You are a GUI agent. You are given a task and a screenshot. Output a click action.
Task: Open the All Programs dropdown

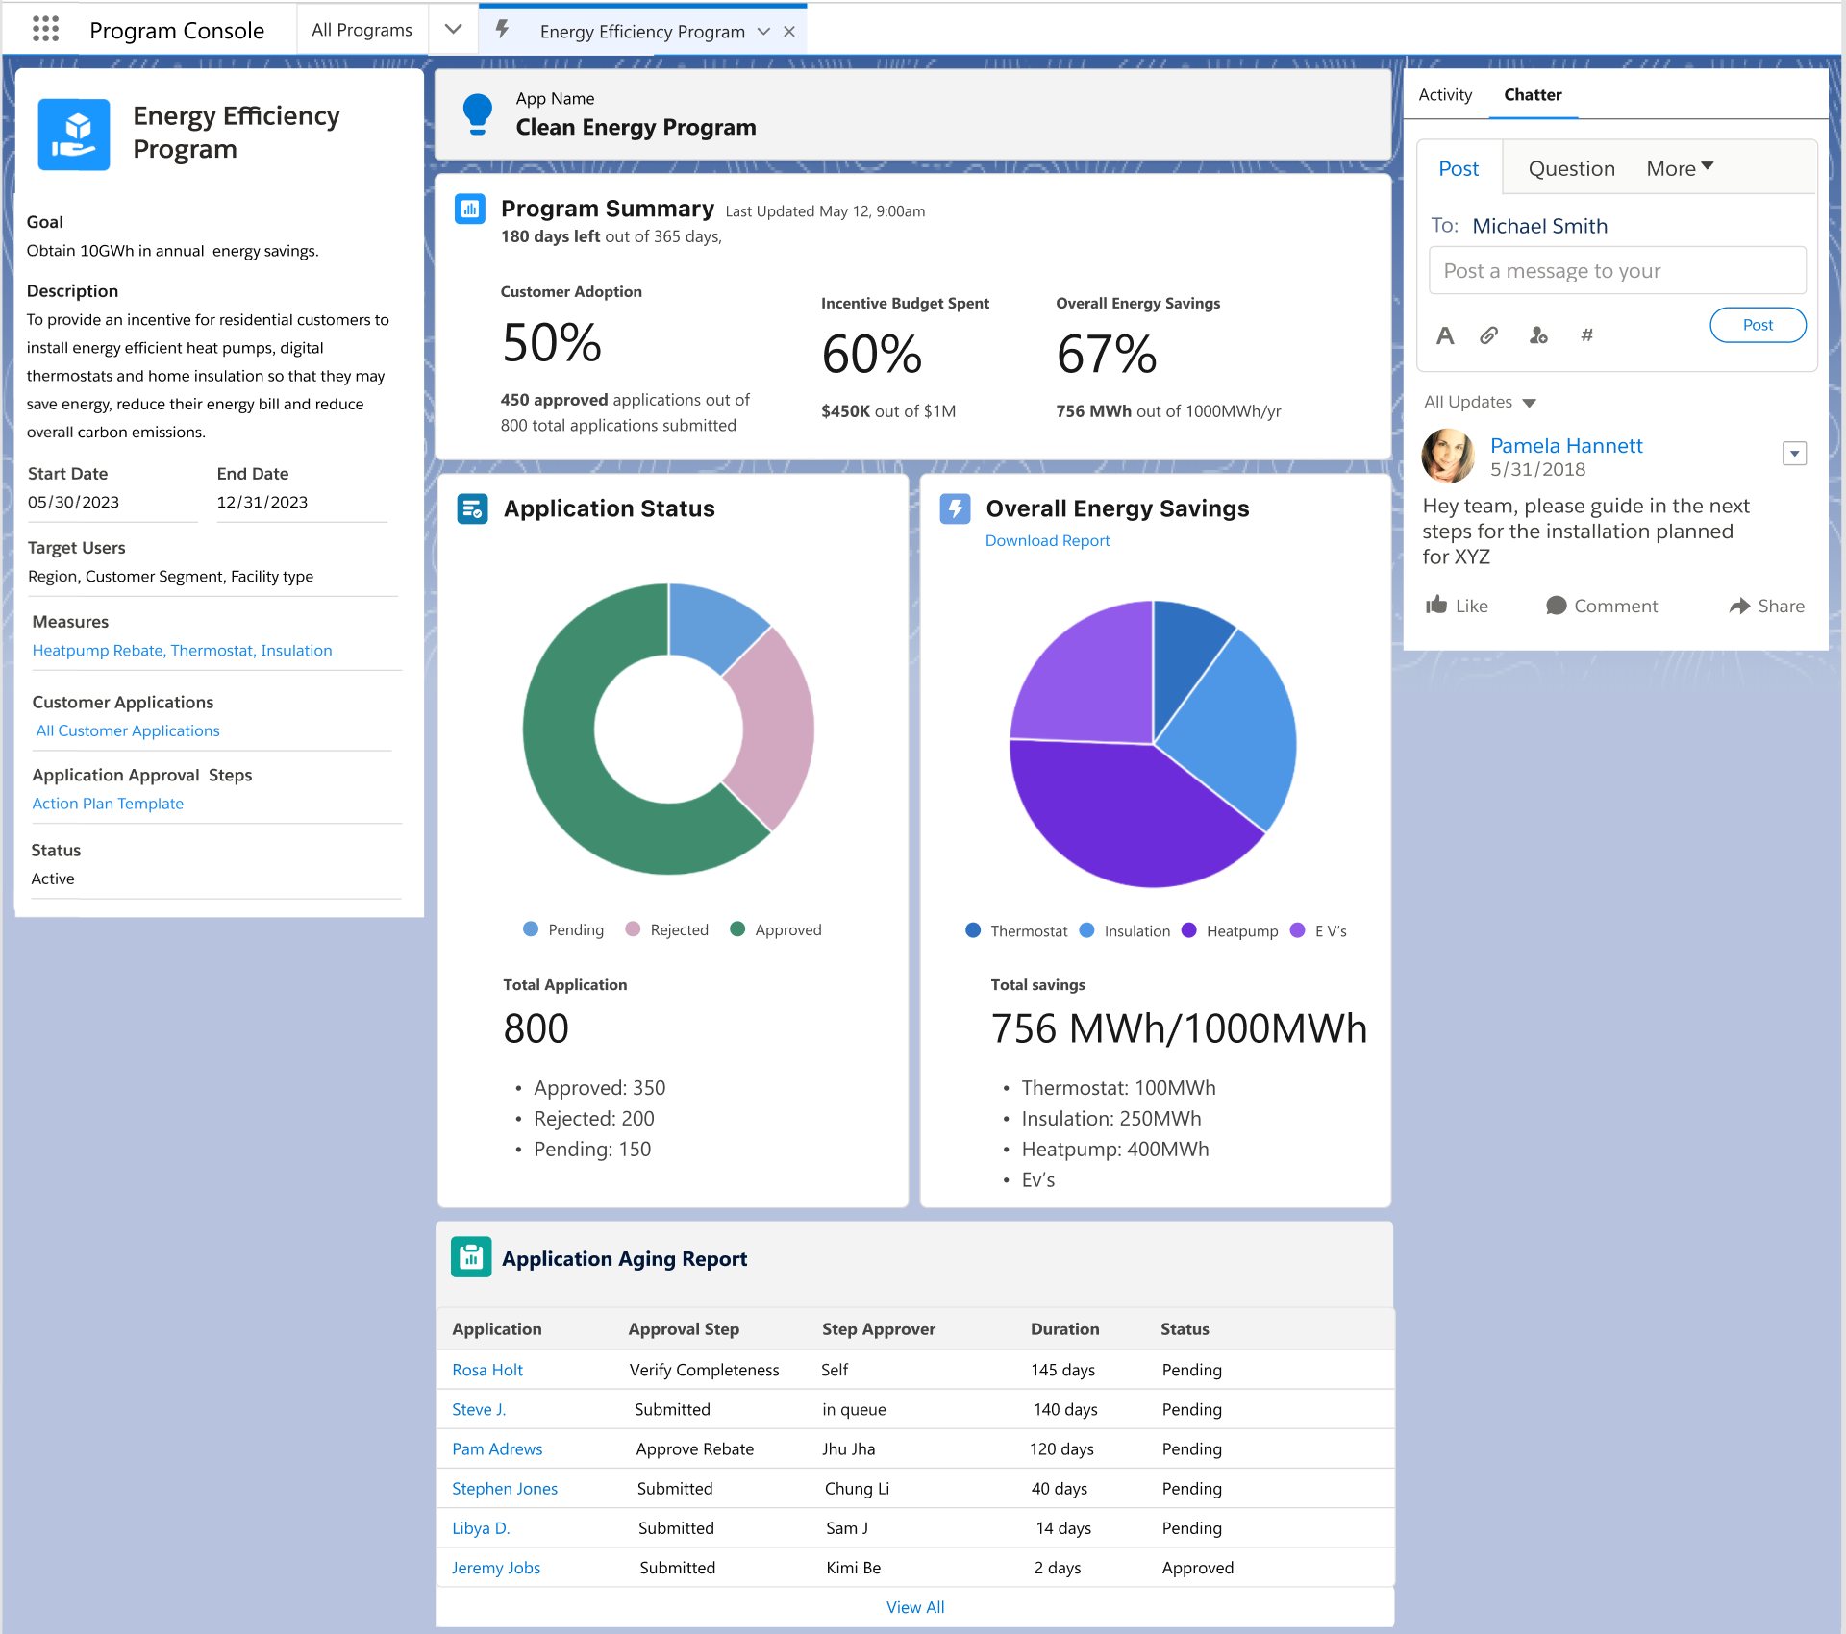pyautogui.click(x=452, y=29)
